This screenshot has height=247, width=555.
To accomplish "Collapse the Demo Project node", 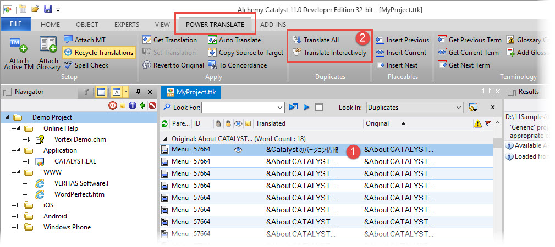I will point(8,117).
